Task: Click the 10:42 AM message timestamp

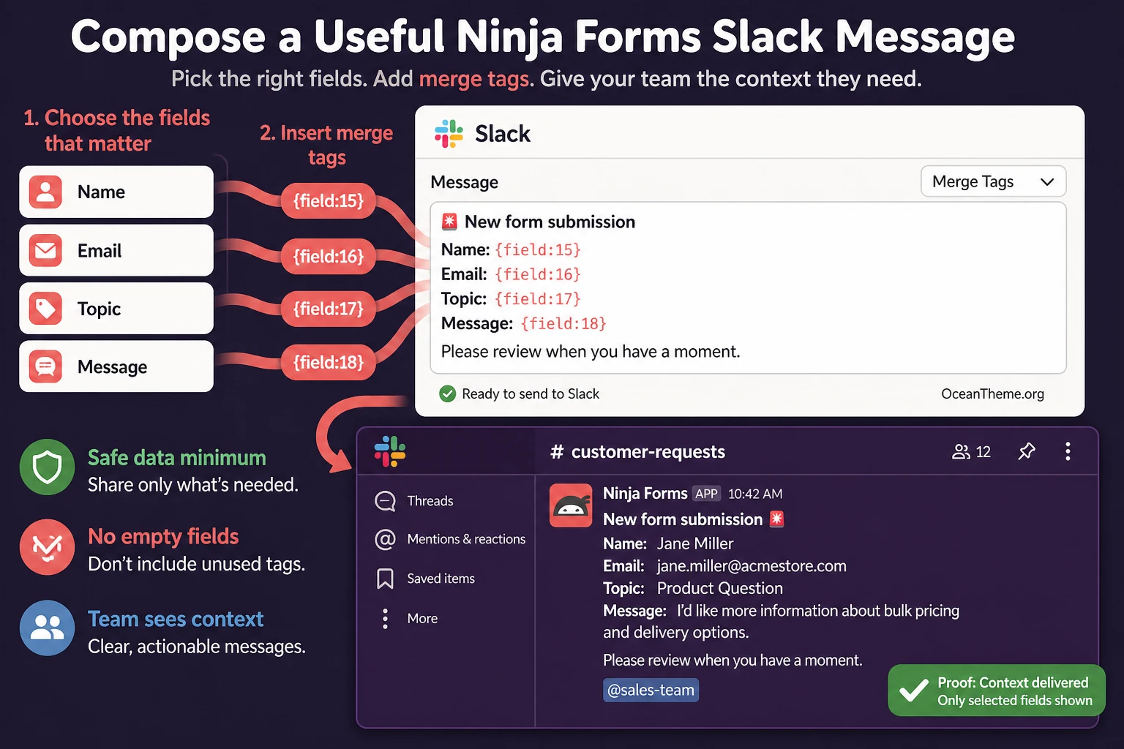Action: point(755,494)
